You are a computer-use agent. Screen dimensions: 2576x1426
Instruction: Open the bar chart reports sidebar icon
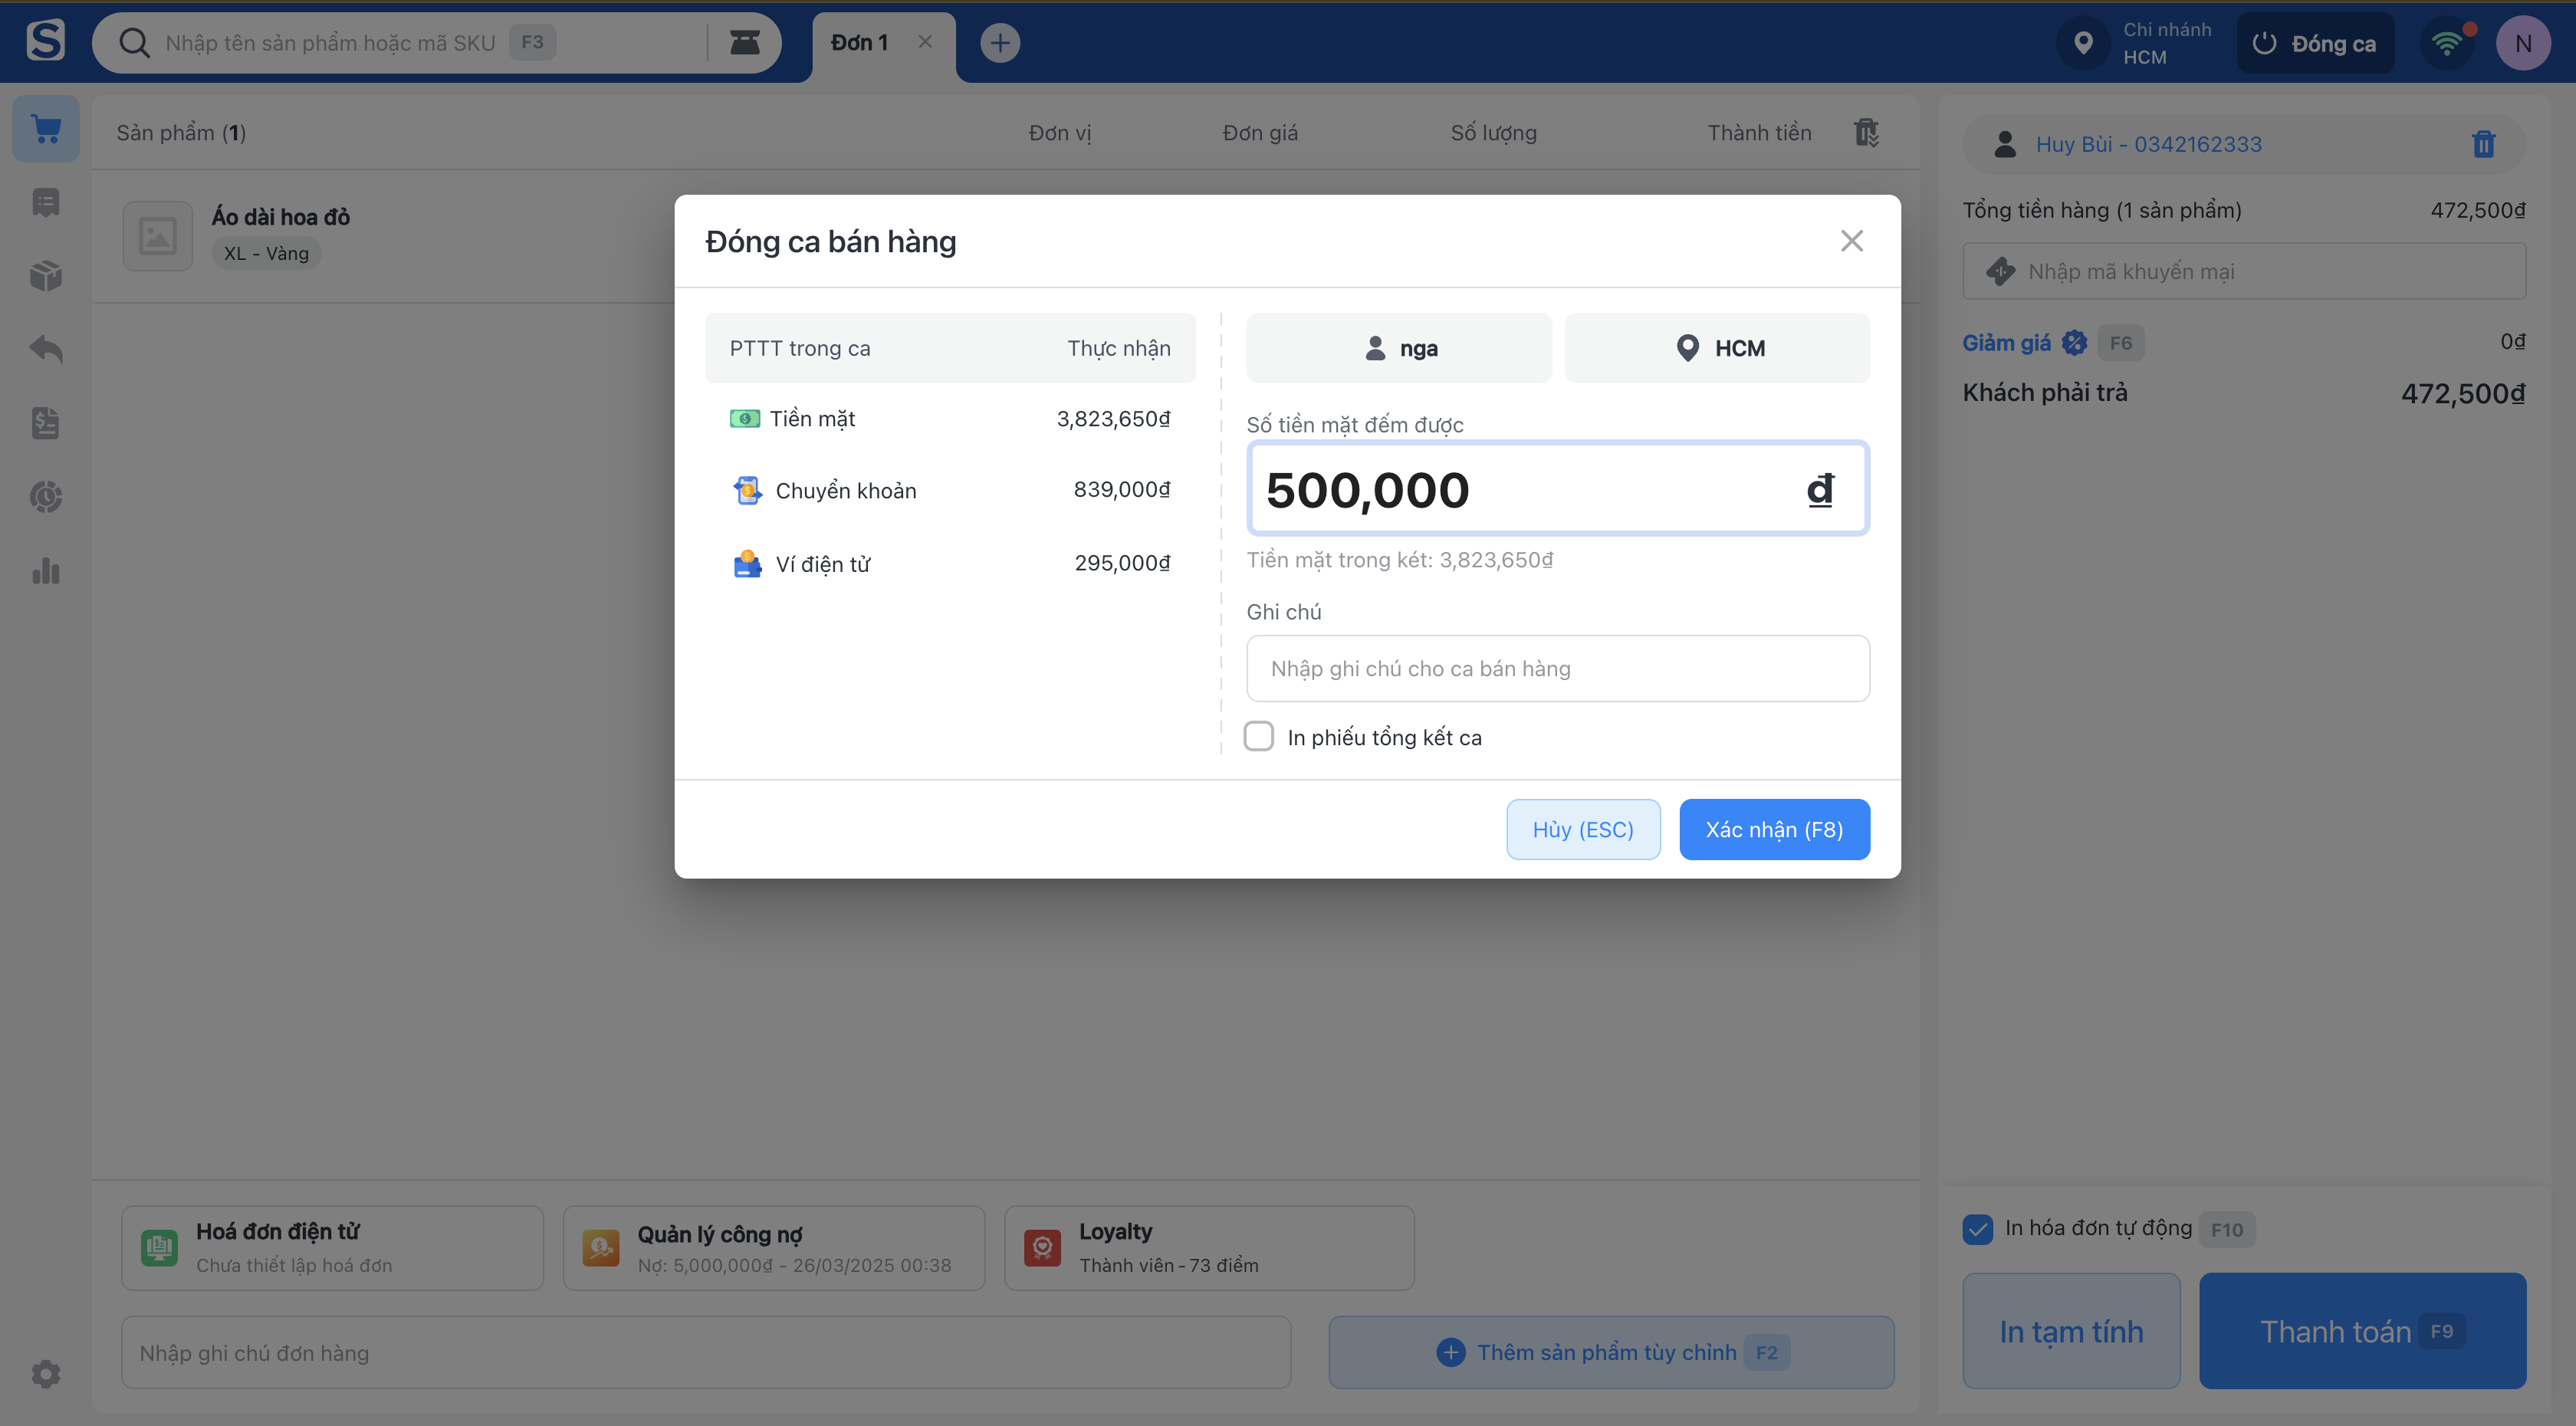pos(46,571)
